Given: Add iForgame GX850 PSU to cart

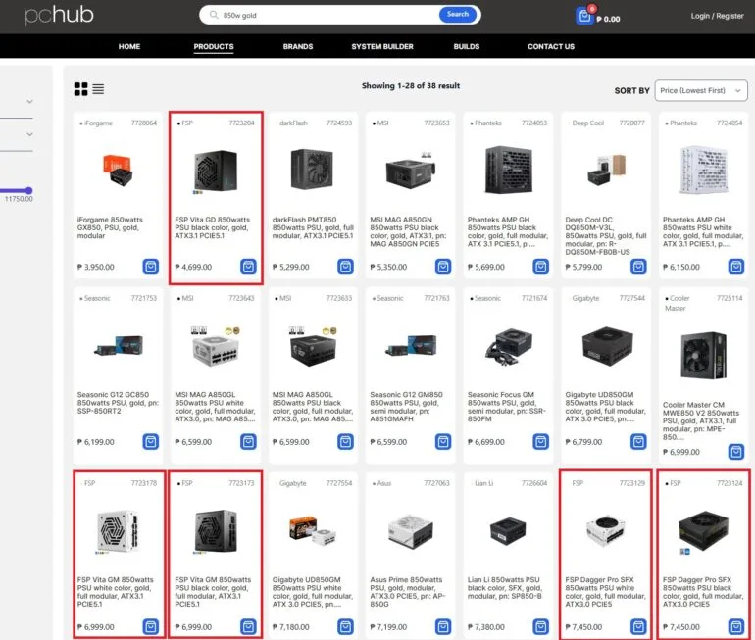Looking at the screenshot, I should (151, 267).
